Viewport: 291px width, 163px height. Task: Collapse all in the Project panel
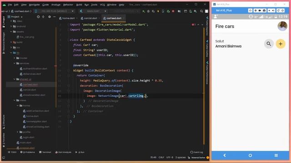coord(43,17)
